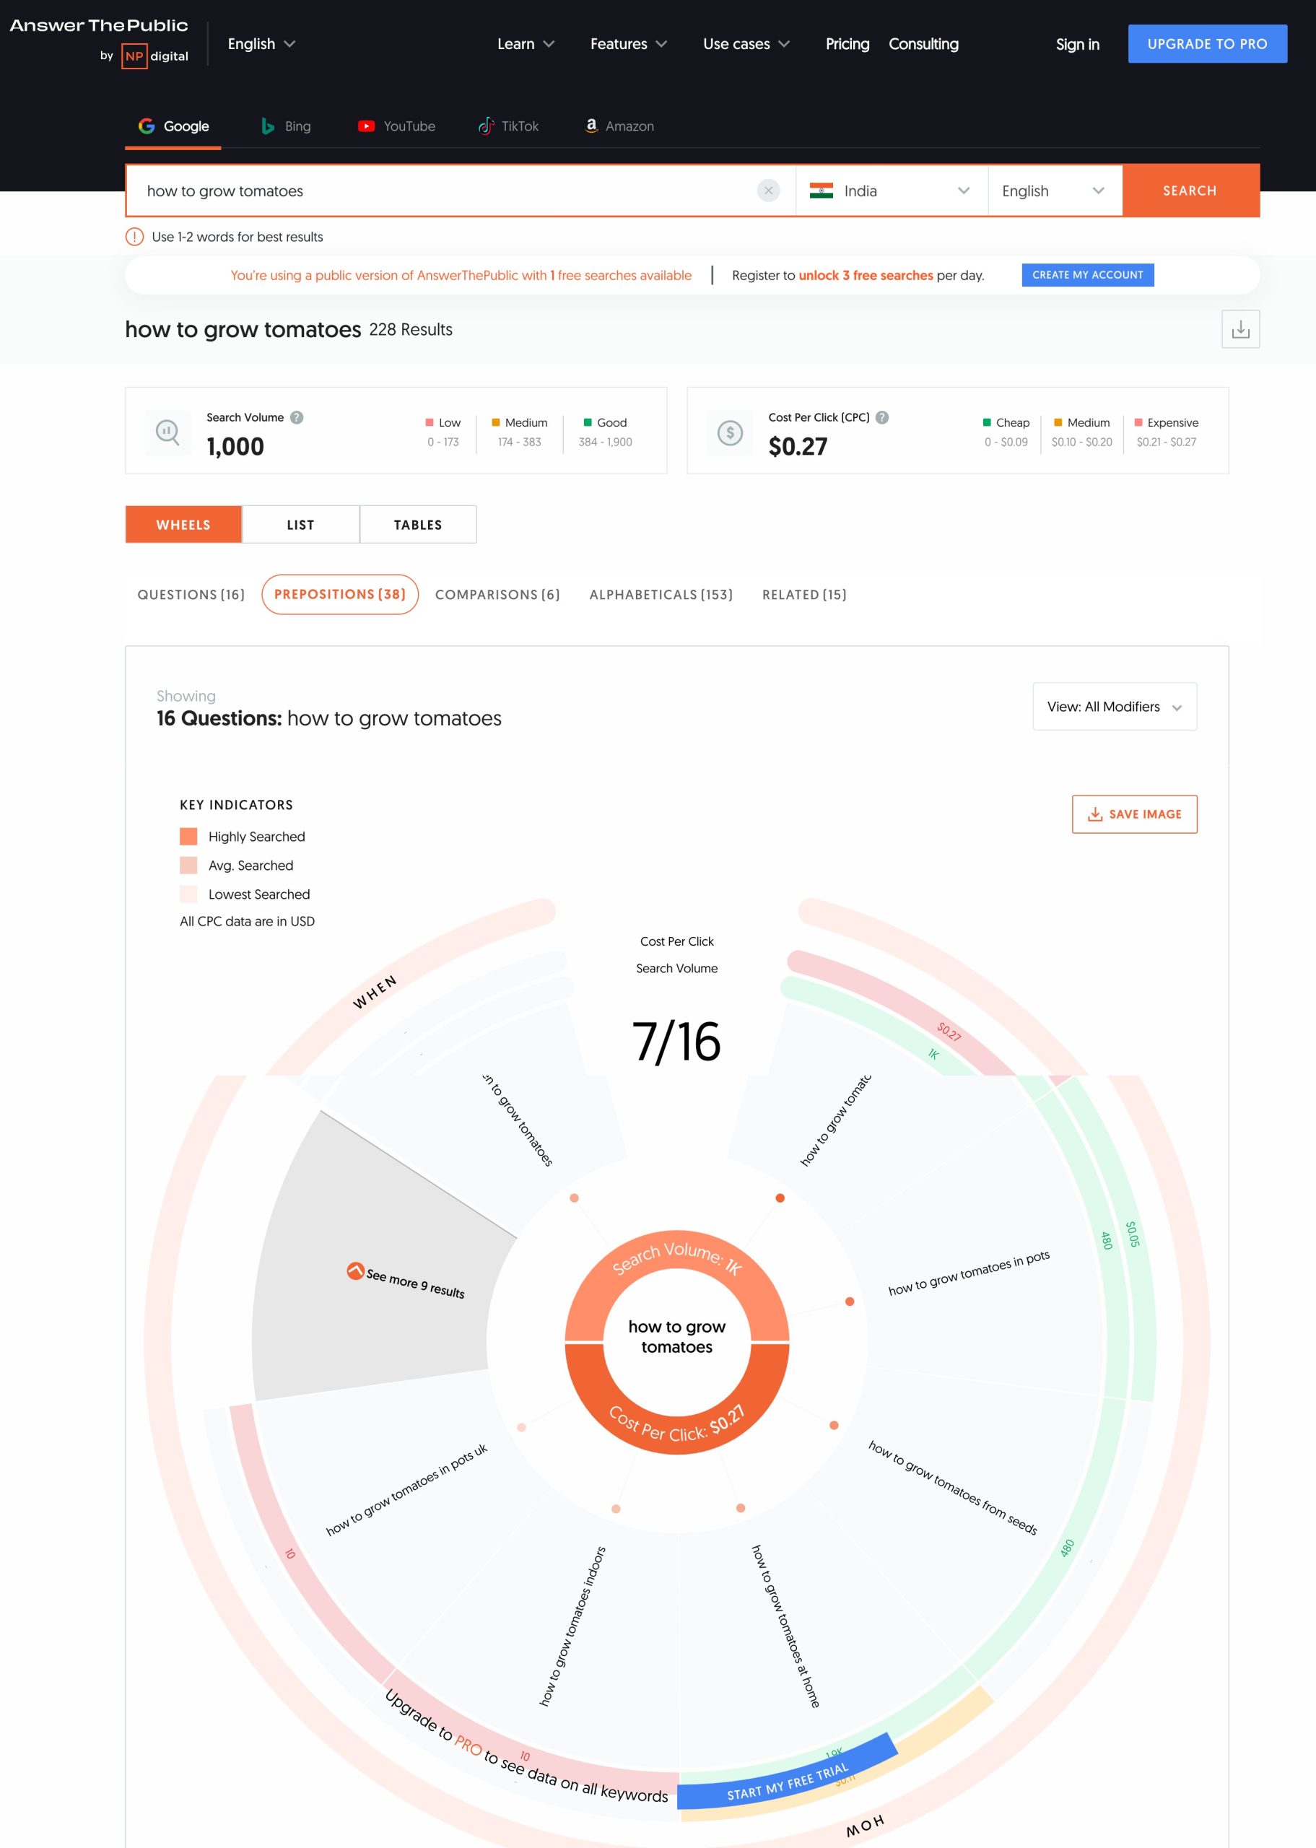Clear the search query with the X icon

[768, 191]
